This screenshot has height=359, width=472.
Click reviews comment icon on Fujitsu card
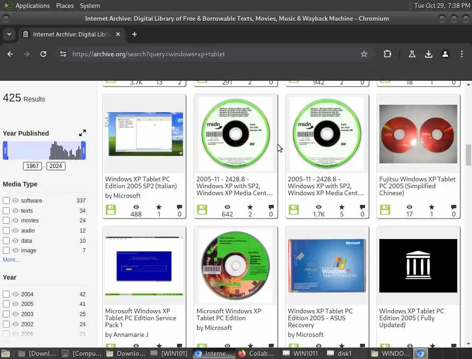coord(454,207)
